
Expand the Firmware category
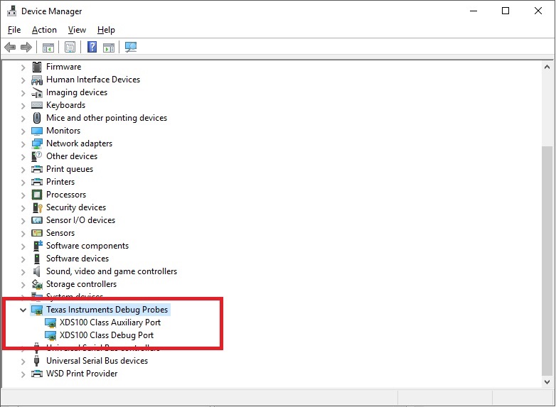click(x=23, y=67)
